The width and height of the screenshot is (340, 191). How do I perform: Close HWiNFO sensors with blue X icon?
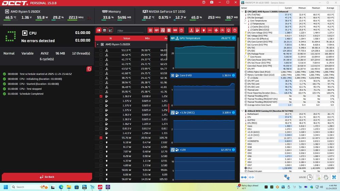(334, 177)
